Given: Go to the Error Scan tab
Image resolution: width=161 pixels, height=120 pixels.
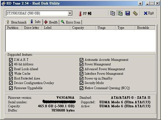Looking at the screenshot, I should point(71,22).
